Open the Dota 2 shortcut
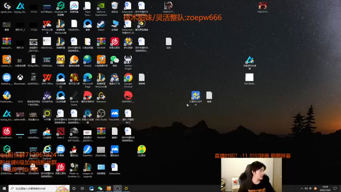341x192 pixels. (x=61, y=133)
